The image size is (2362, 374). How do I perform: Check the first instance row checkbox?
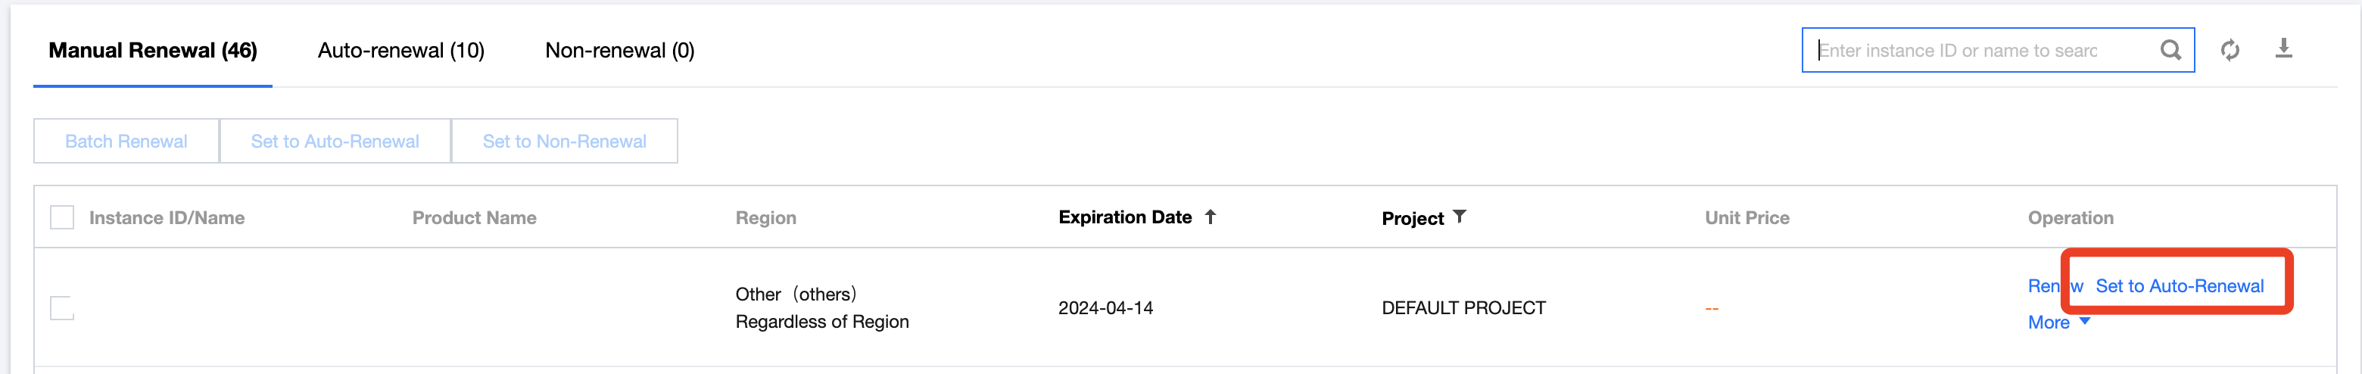coord(62,308)
